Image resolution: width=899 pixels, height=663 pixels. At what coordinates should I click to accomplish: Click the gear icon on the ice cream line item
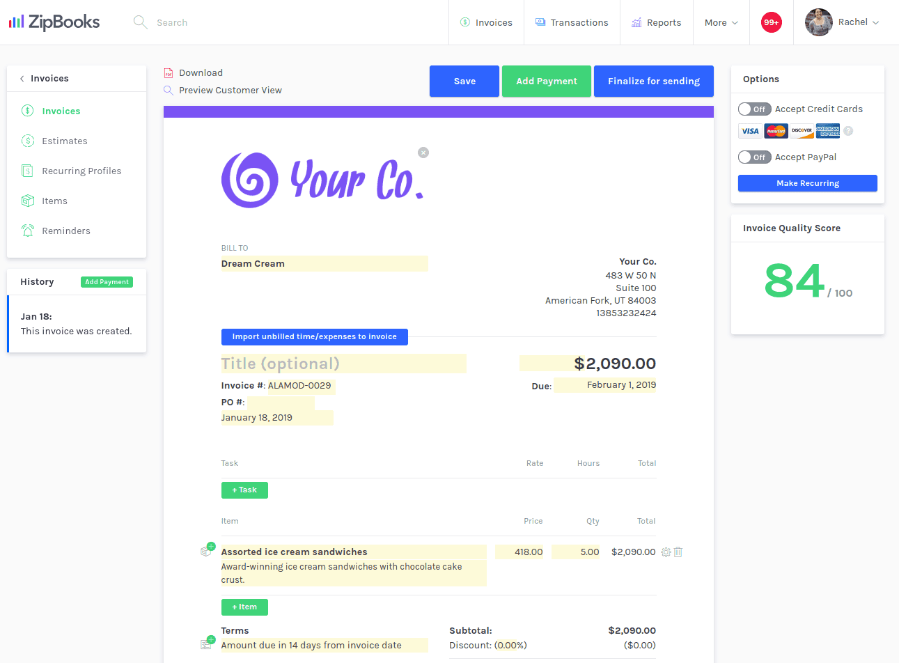(665, 552)
